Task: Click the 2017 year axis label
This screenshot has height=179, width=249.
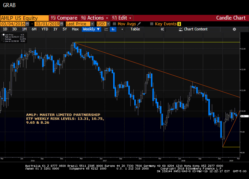Action: click(105, 161)
